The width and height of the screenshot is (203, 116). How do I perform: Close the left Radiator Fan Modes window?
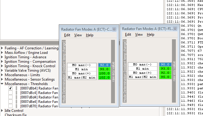(x=114, y=29)
